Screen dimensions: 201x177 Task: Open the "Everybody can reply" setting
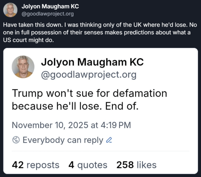(63, 140)
